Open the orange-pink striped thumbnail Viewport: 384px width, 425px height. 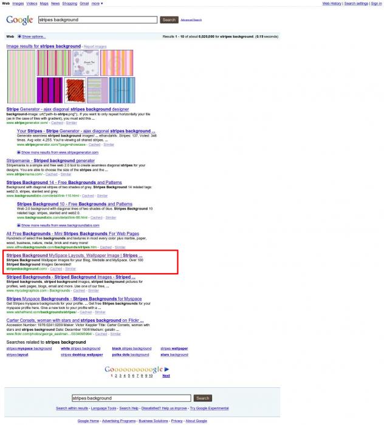point(117,63)
